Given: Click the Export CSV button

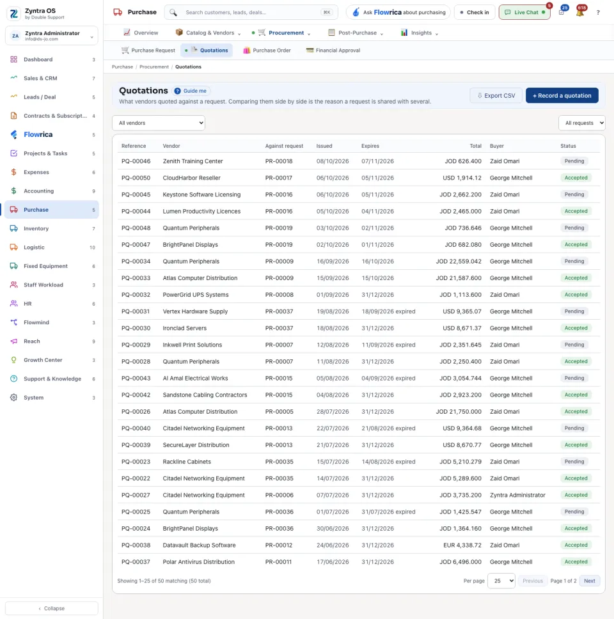Looking at the screenshot, I should 496,95.
